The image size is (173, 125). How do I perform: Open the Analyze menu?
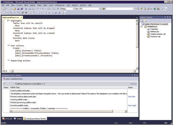point(75,5)
